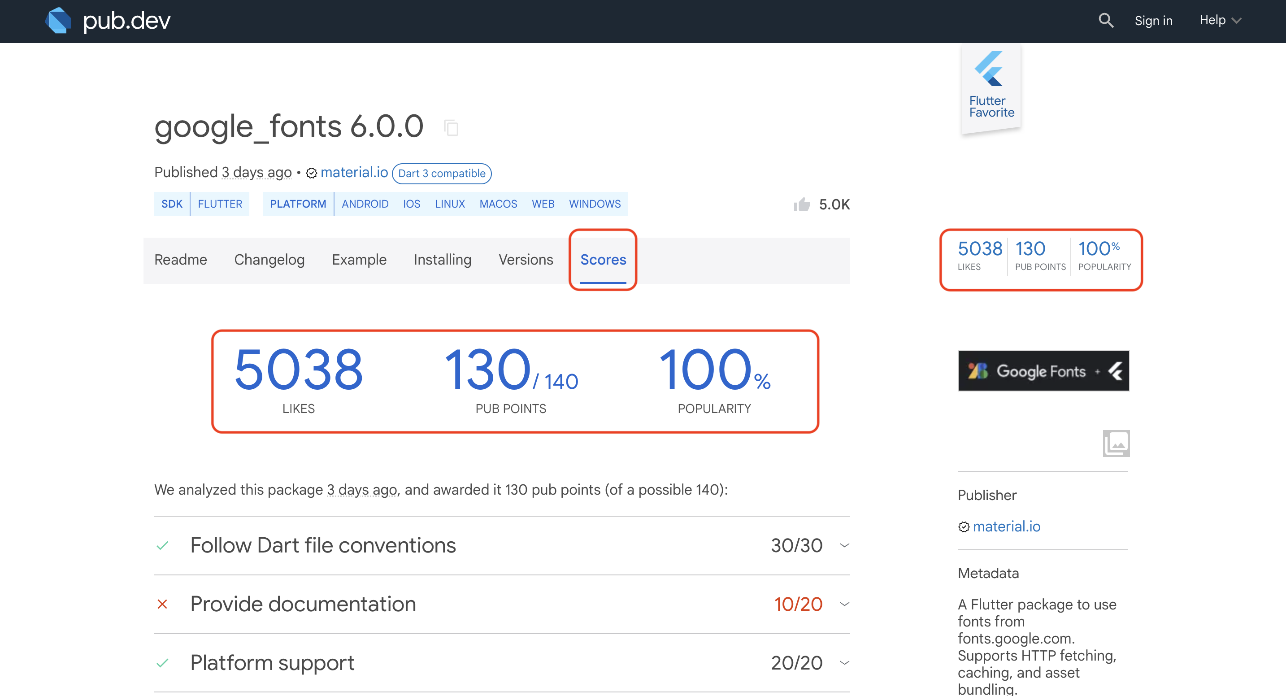This screenshot has height=696, width=1286.
Task: Expand Platform support section
Action: point(844,663)
